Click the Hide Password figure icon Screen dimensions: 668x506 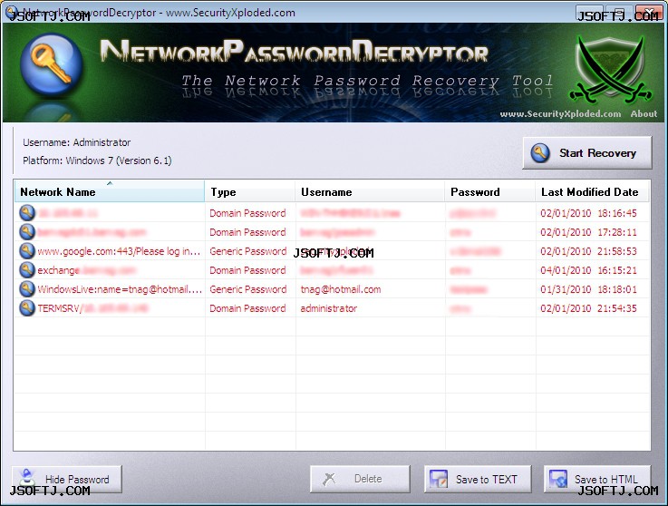pyautogui.click(x=27, y=478)
